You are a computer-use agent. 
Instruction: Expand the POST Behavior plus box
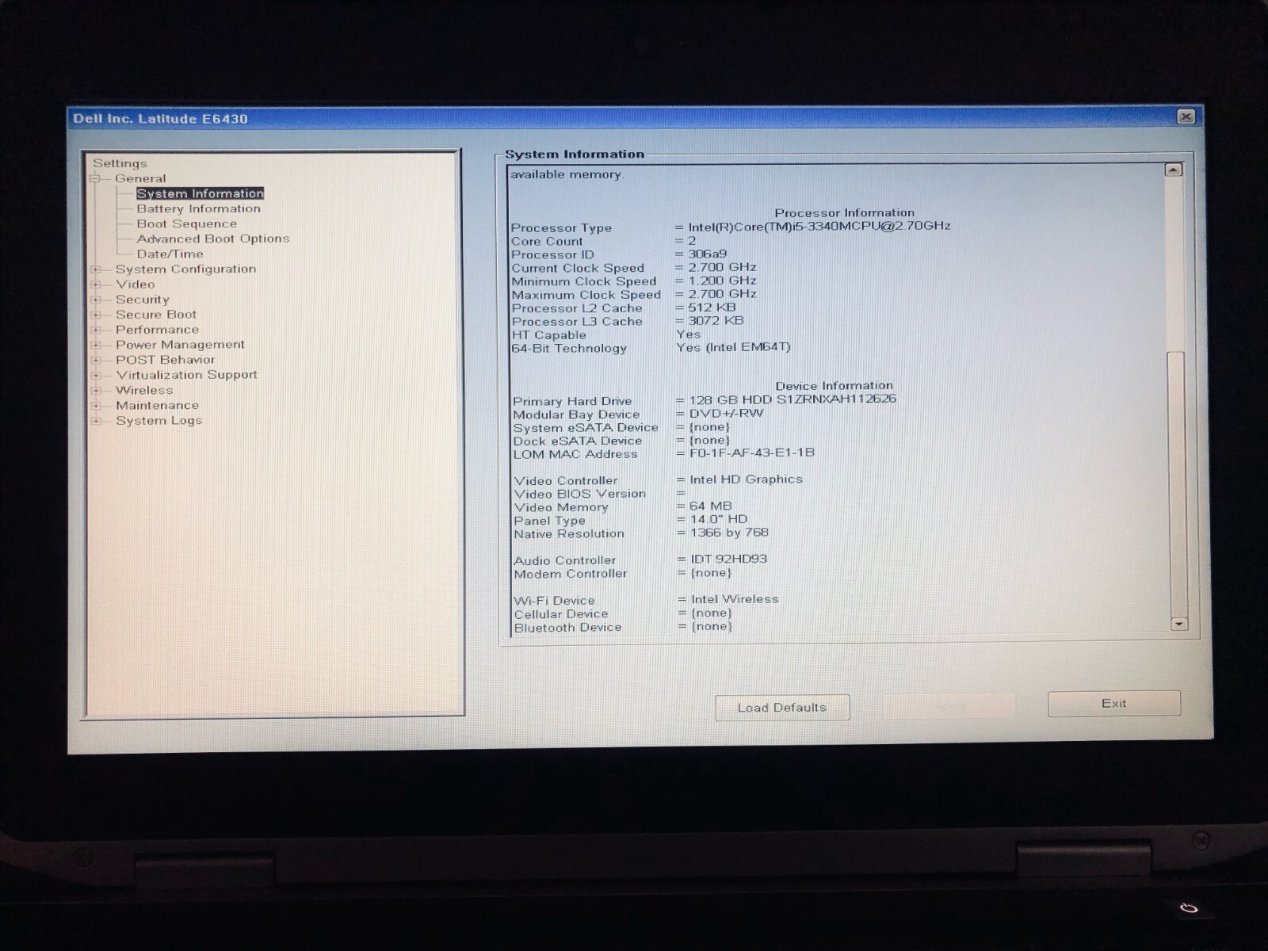click(96, 360)
